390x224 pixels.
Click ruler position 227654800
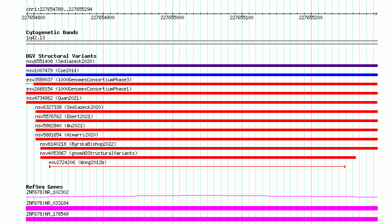[x=34, y=17]
